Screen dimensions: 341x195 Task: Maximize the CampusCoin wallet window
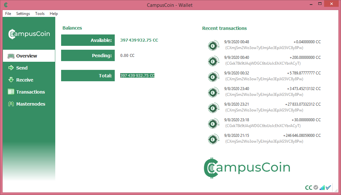320,4
